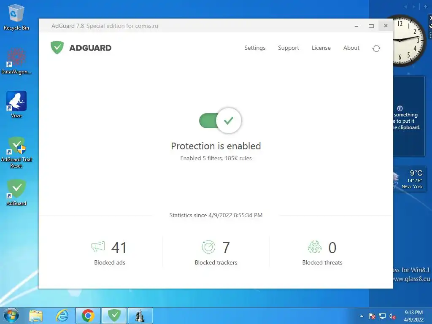Click the Blocked trackers label

point(216,262)
